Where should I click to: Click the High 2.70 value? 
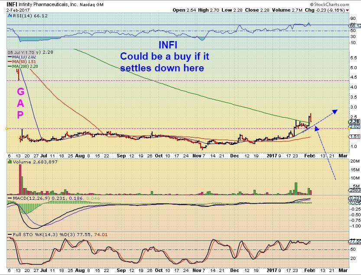tap(208, 10)
